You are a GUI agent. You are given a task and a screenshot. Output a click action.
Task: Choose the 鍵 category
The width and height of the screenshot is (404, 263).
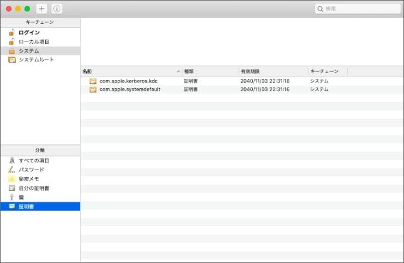[21, 197]
